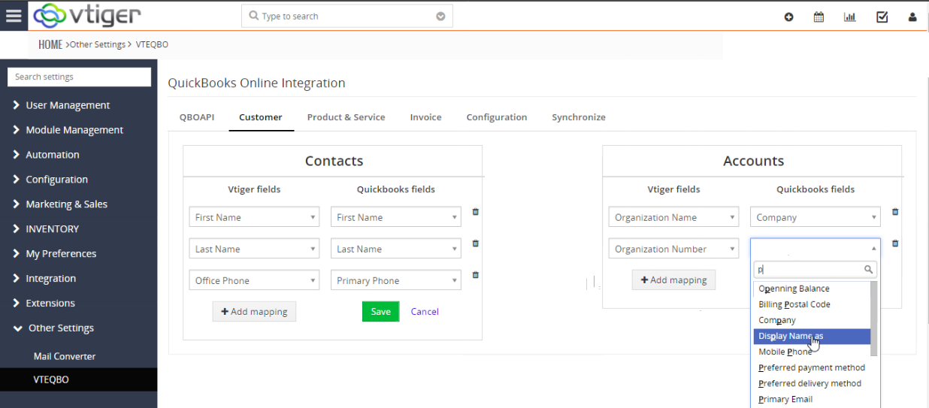Open Primary Phone field dropdown
Screen dimensions: 929x408
pyautogui.click(x=395, y=280)
